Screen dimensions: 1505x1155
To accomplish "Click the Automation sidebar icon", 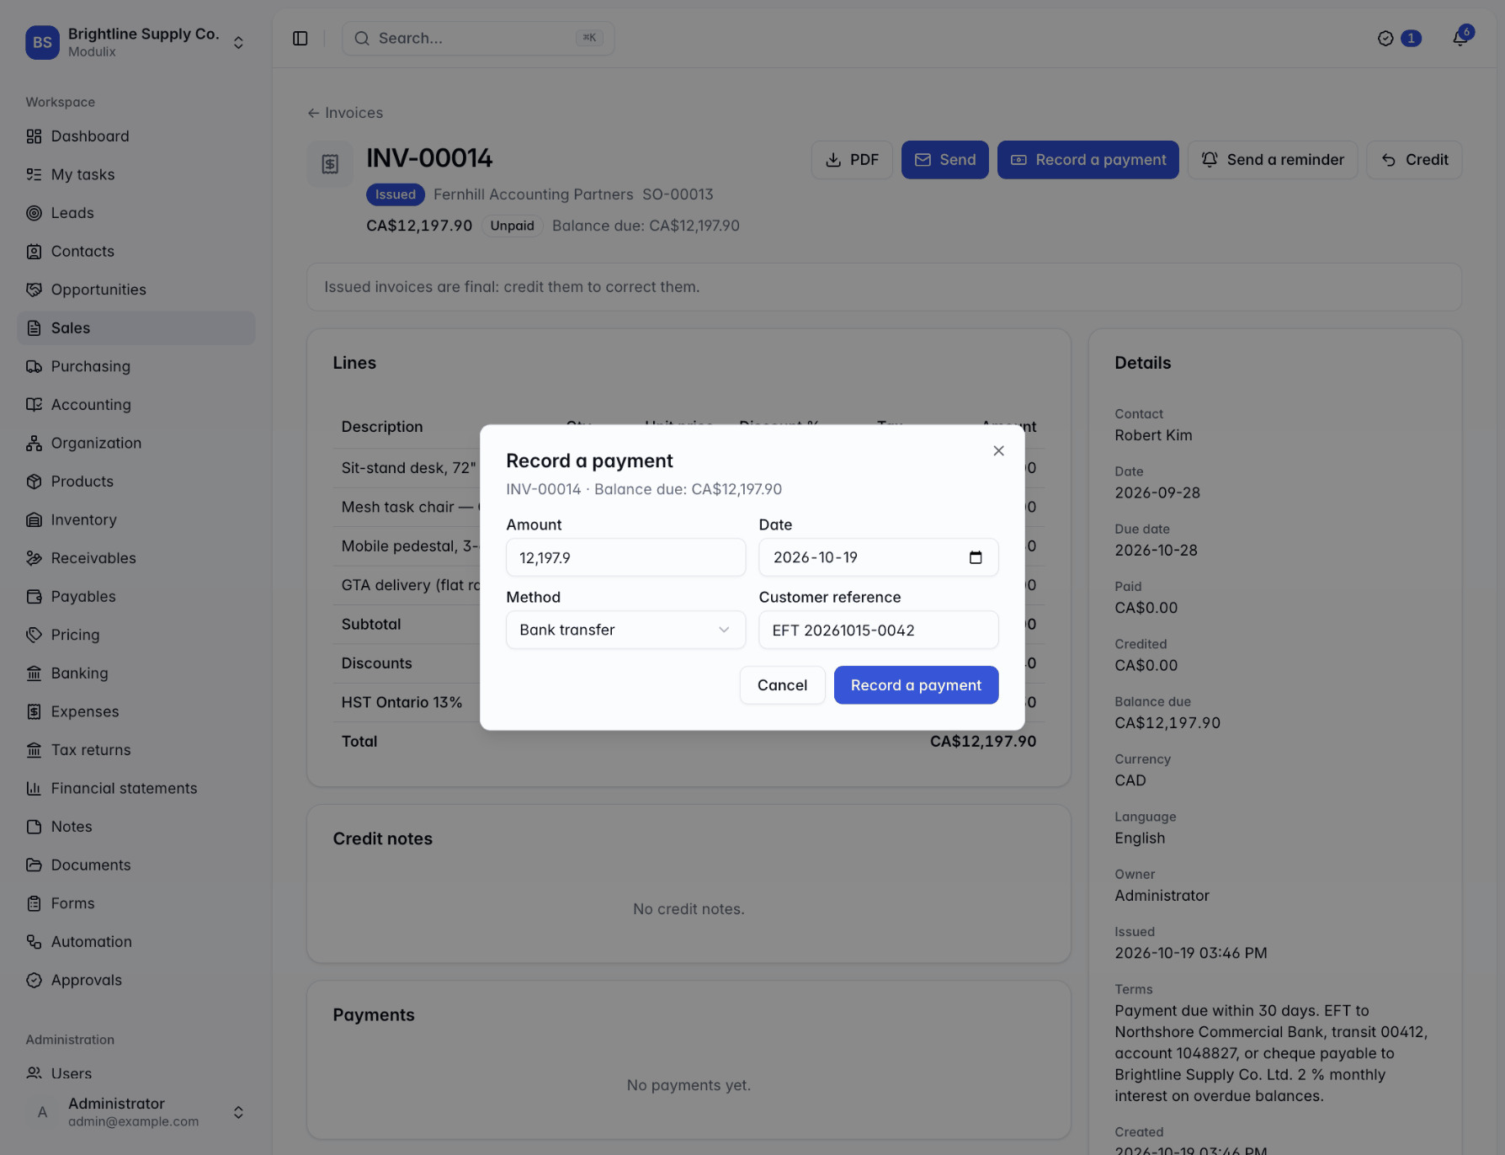I will click(34, 942).
